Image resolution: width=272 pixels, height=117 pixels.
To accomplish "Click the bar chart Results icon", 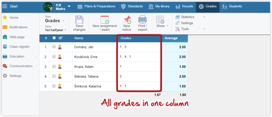I will (x=178, y=7).
